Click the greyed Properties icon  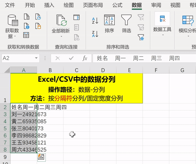pyautogui.click(x=76, y=27)
